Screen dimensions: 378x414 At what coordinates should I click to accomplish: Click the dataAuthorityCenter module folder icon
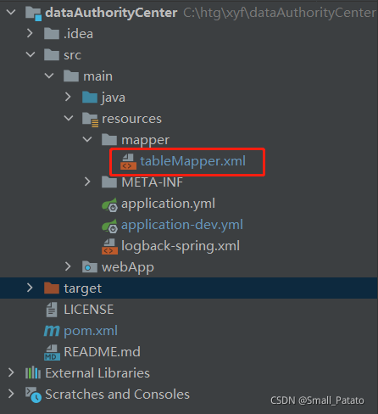tap(33, 14)
